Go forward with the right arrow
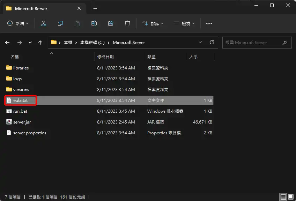This screenshot has height=201, width=296. 20,43
